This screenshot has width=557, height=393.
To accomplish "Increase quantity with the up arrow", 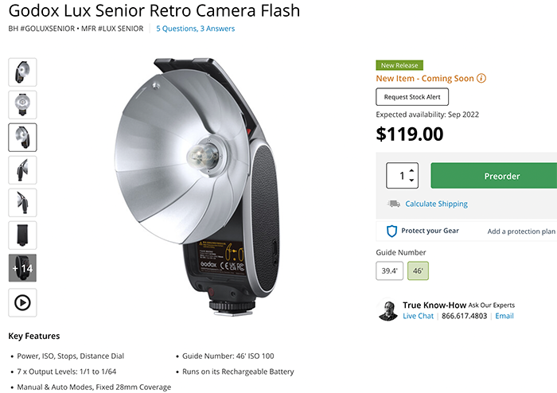I will pos(411,170).
